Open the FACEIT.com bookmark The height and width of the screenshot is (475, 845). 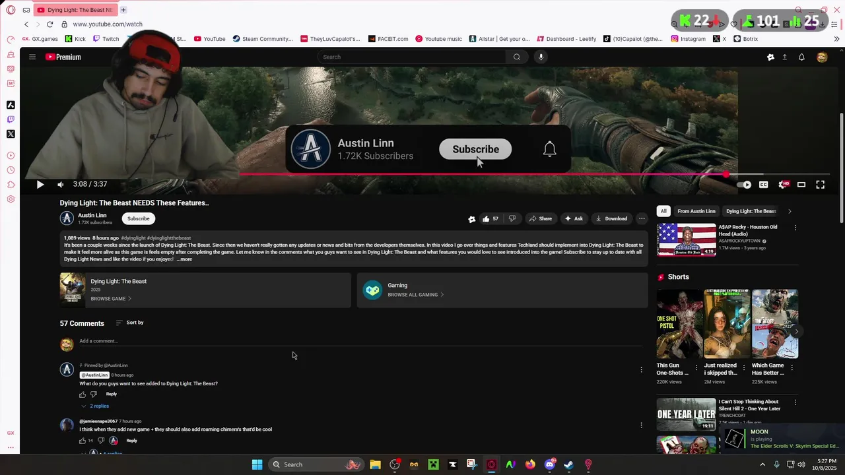tap(388, 39)
